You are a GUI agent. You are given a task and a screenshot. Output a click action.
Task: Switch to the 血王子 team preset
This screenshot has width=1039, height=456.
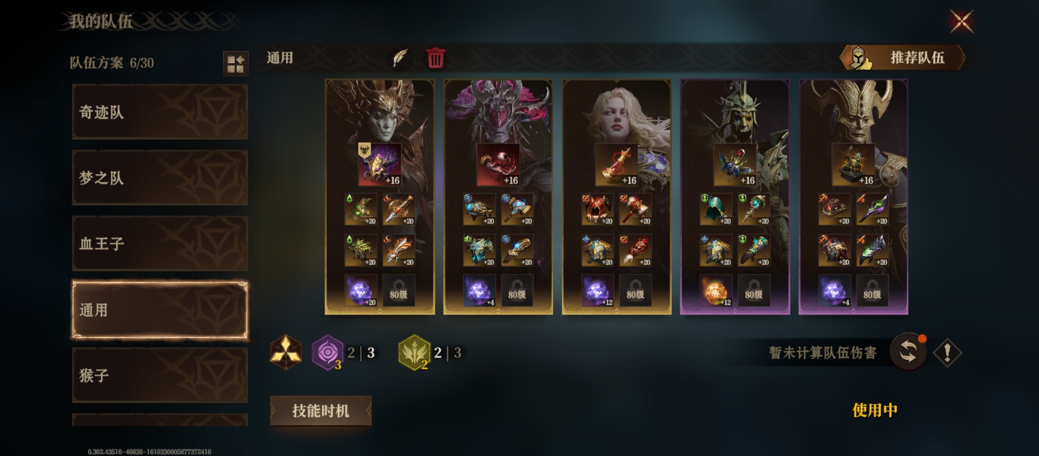click(x=160, y=244)
